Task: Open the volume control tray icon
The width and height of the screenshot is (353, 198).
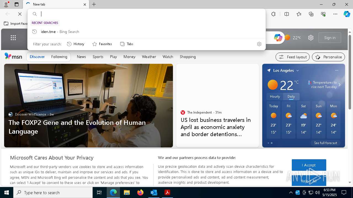Action: point(317,193)
